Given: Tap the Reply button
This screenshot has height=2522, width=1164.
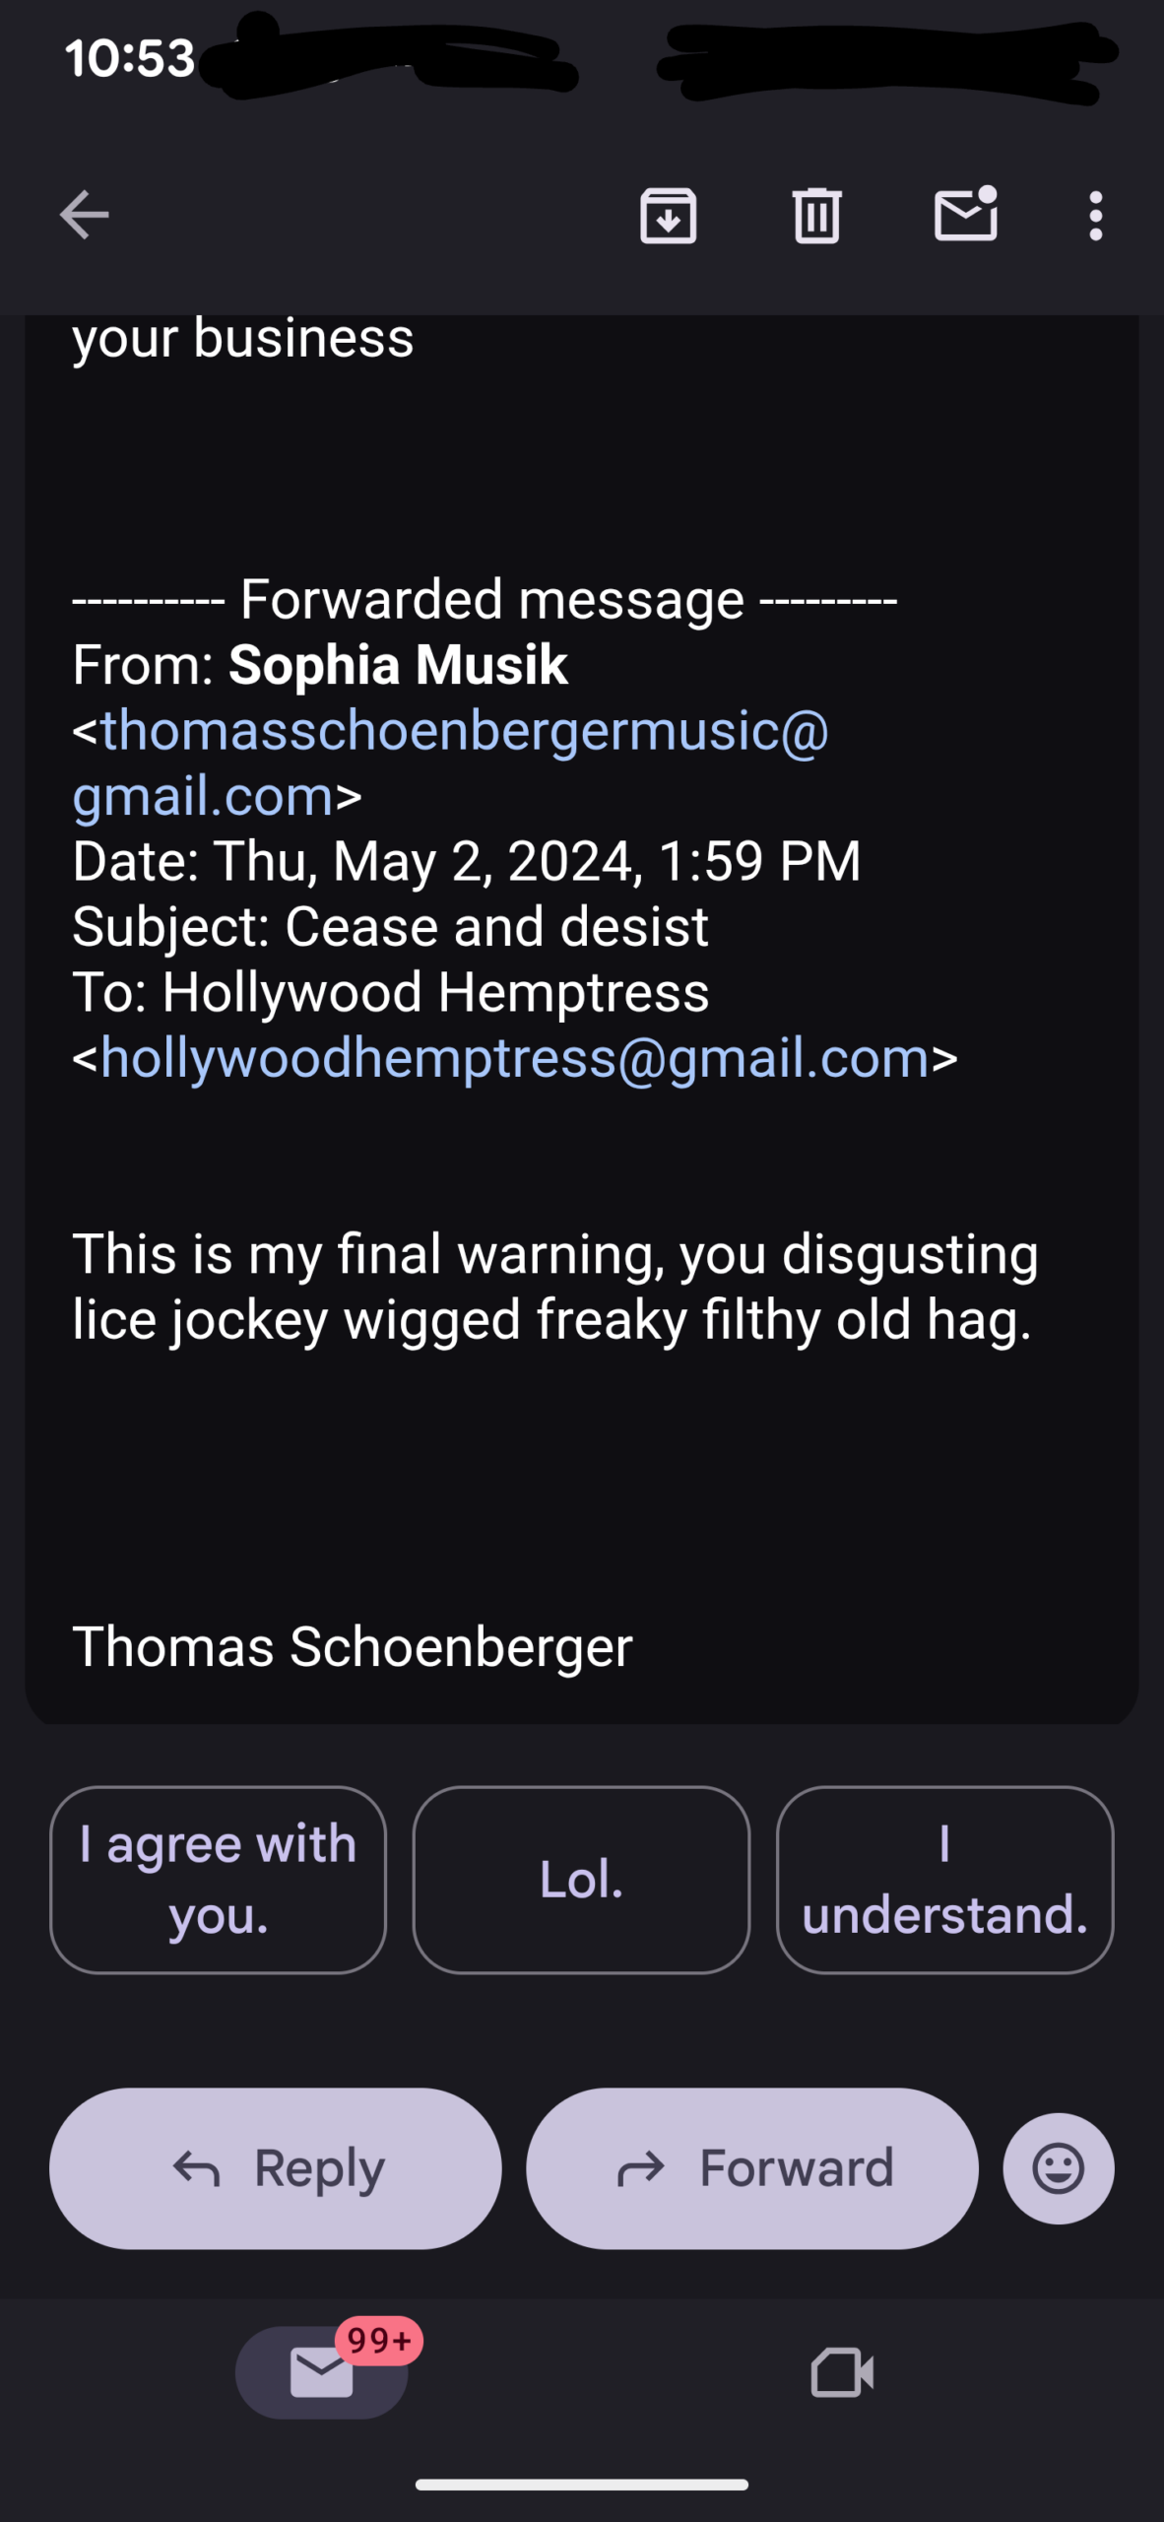Looking at the screenshot, I should click(276, 2168).
